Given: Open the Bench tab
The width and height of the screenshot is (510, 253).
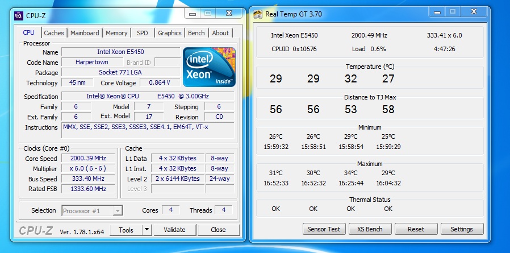Looking at the screenshot, I should pyautogui.click(x=197, y=33).
